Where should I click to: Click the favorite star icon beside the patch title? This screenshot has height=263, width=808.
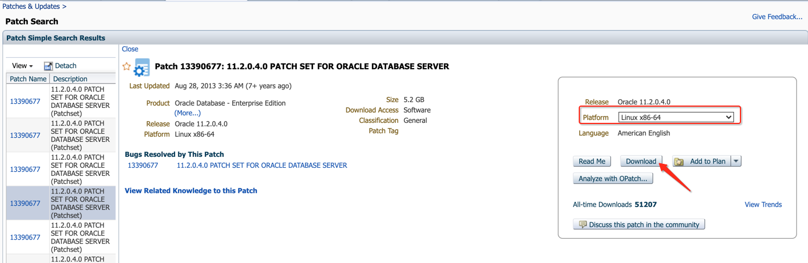click(127, 67)
